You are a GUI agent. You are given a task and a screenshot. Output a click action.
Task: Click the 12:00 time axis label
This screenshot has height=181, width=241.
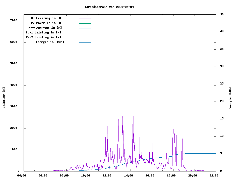(x=107, y=175)
